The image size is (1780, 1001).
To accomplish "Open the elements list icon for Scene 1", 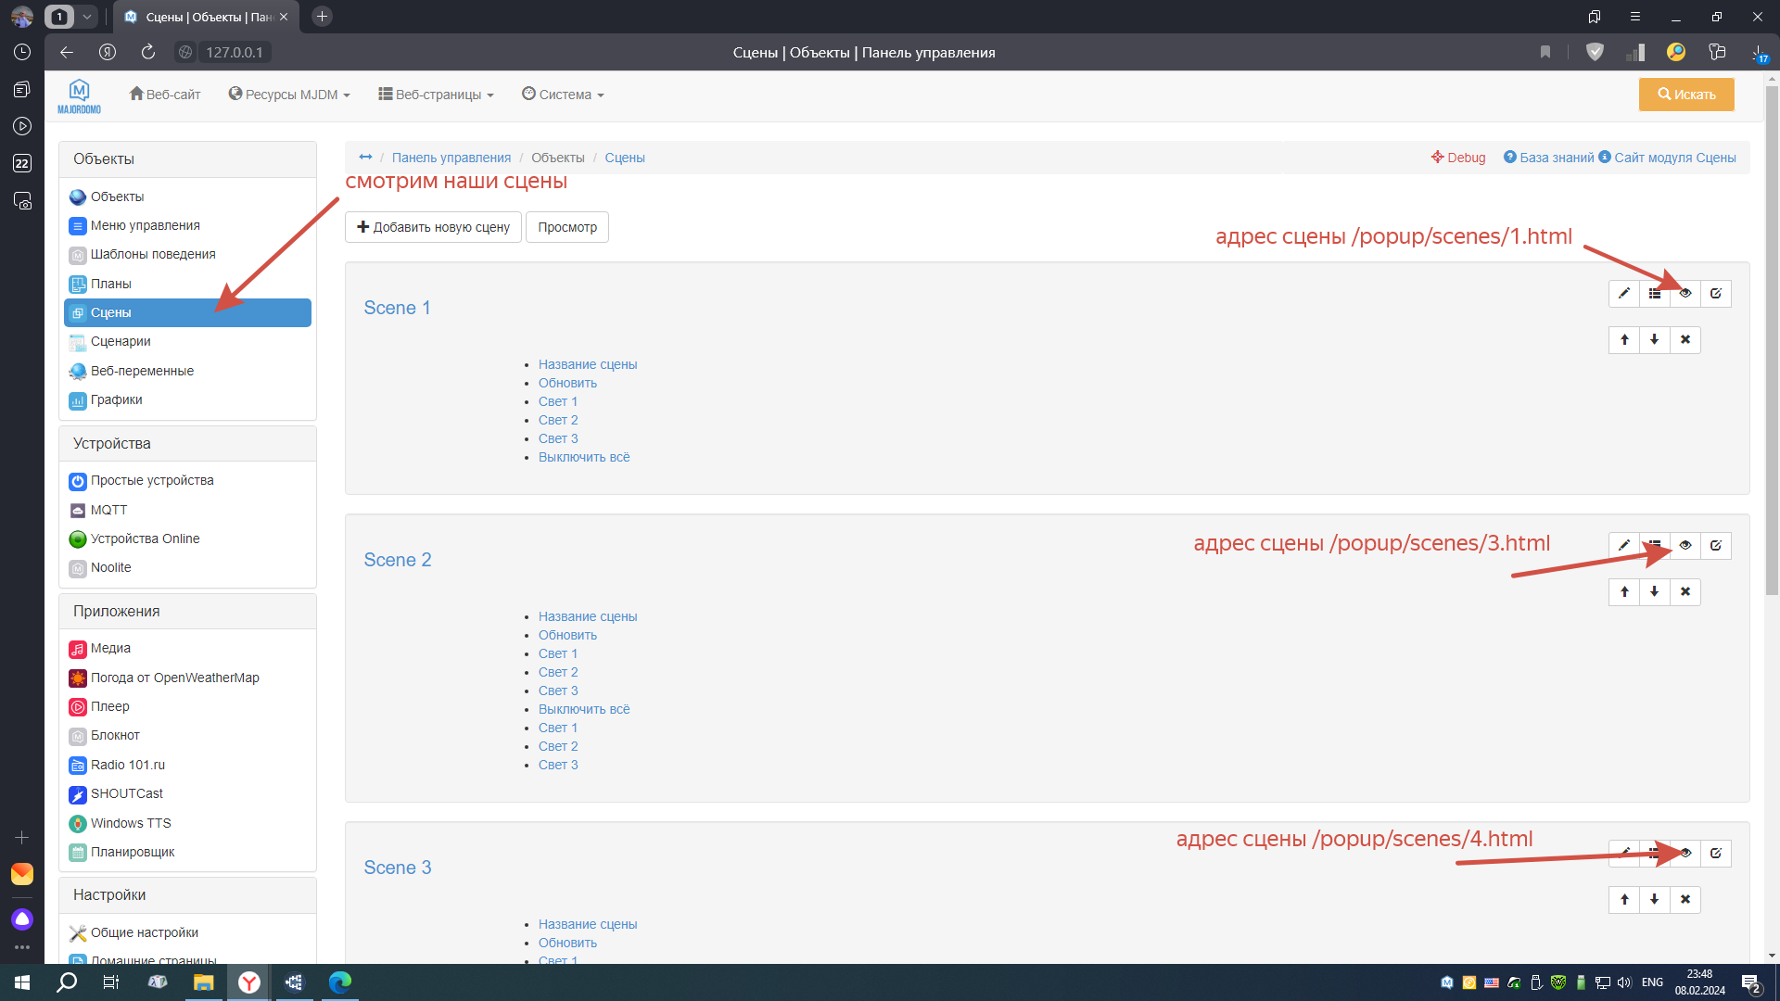I will point(1655,294).
